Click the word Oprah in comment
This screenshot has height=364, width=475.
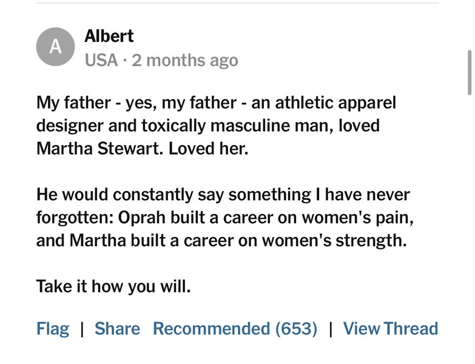[x=142, y=217]
